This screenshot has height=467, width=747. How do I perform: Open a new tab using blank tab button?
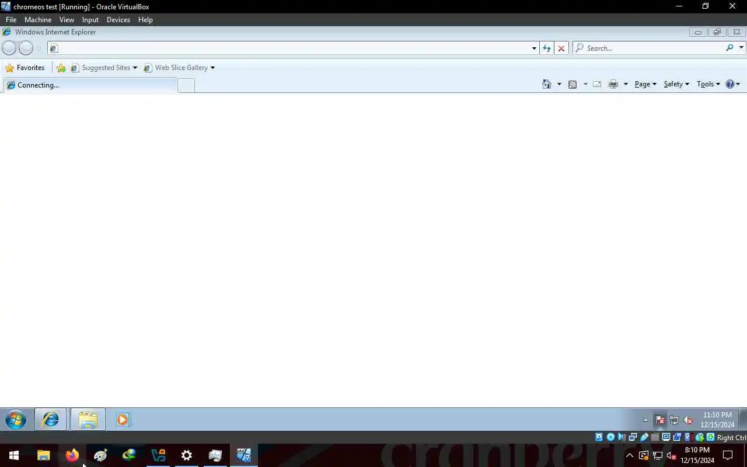tap(186, 85)
